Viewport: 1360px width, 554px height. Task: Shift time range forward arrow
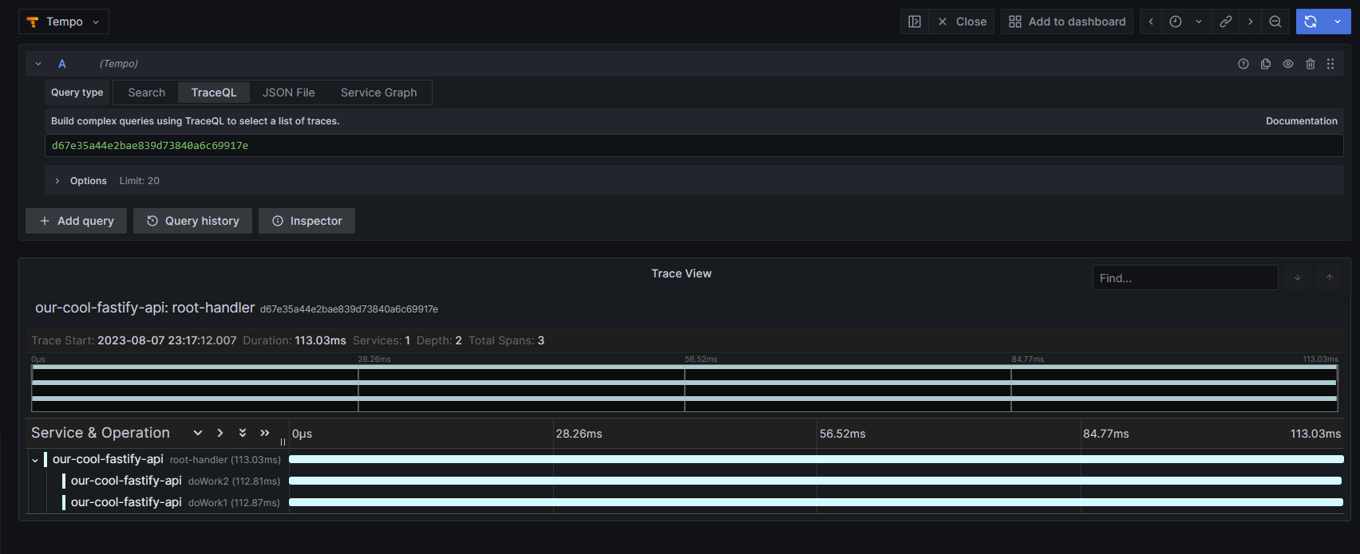tap(1251, 22)
